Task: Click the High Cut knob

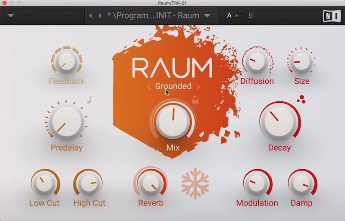Action: [89, 183]
